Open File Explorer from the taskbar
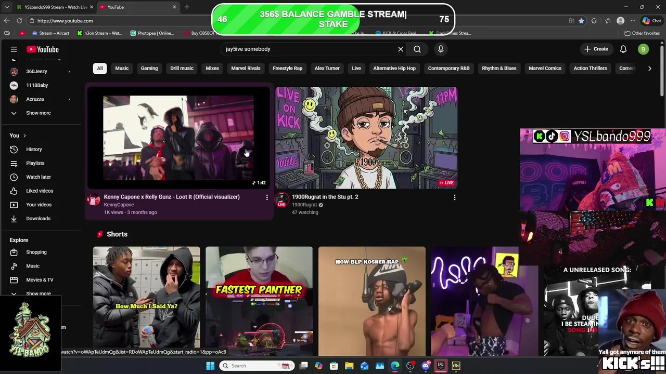 click(349, 366)
